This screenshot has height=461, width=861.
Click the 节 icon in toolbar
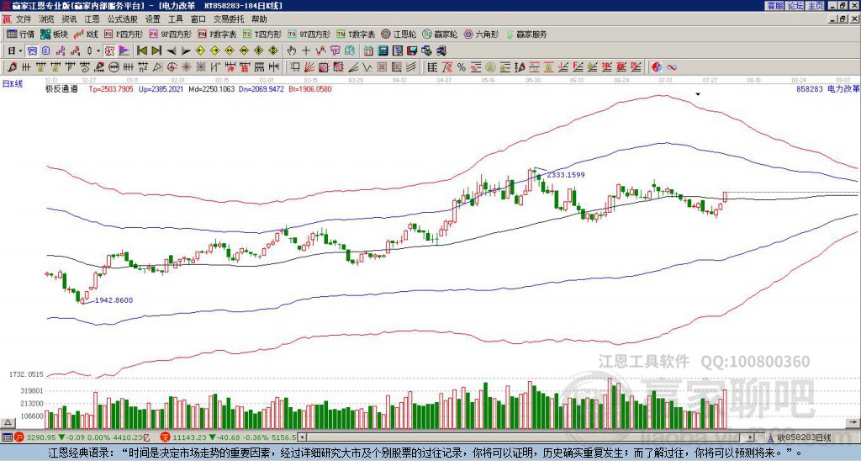click(x=335, y=50)
